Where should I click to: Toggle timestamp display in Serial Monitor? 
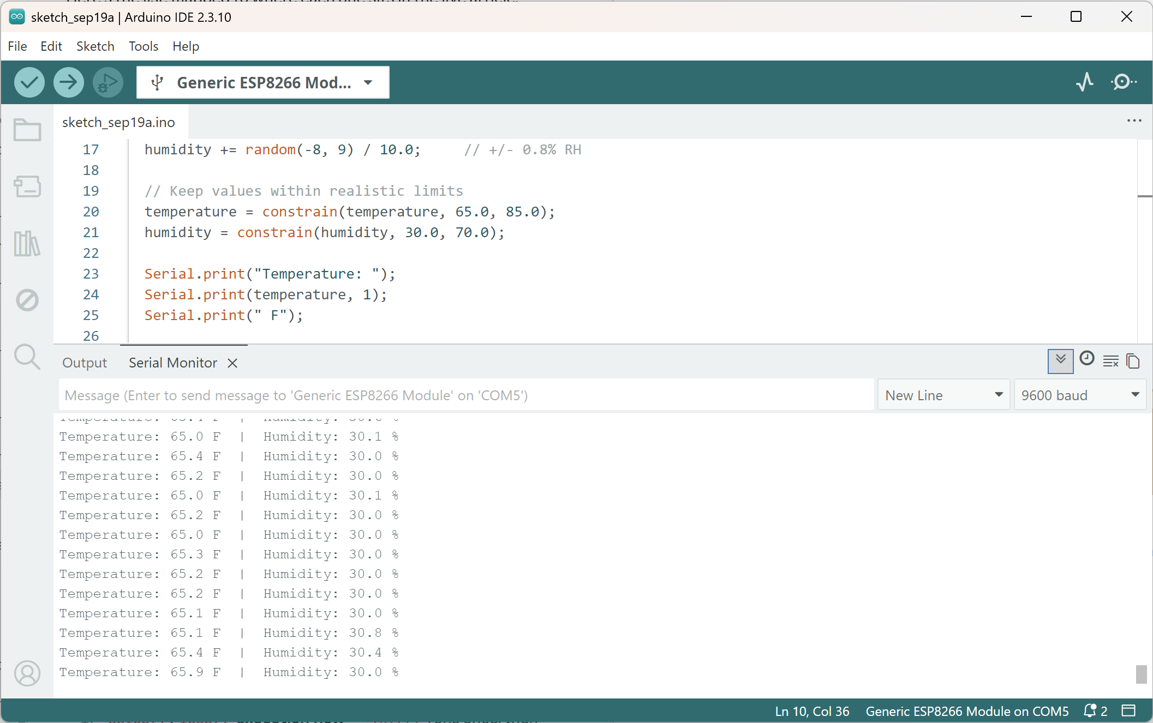point(1087,359)
